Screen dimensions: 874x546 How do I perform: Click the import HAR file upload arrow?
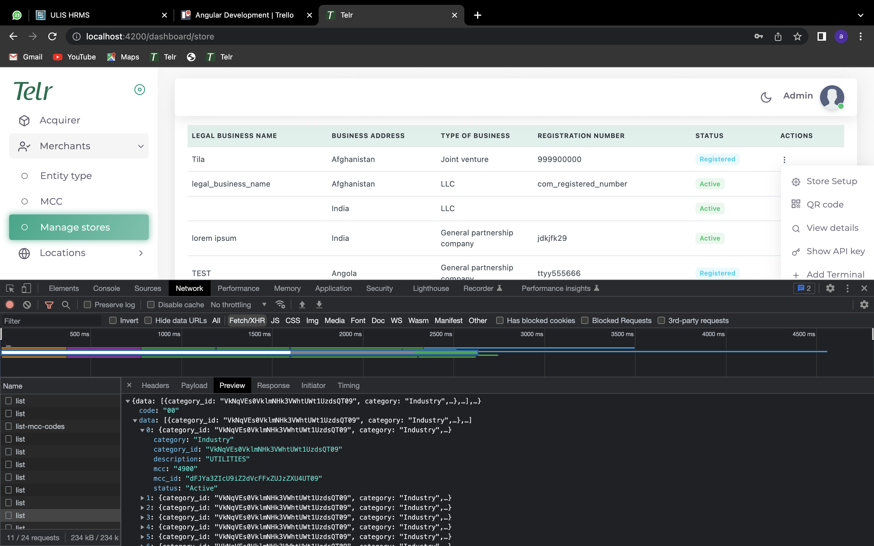pyautogui.click(x=302, y=305)
